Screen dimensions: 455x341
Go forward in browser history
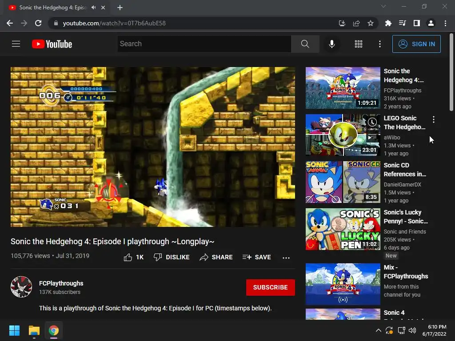coord(24,23)
